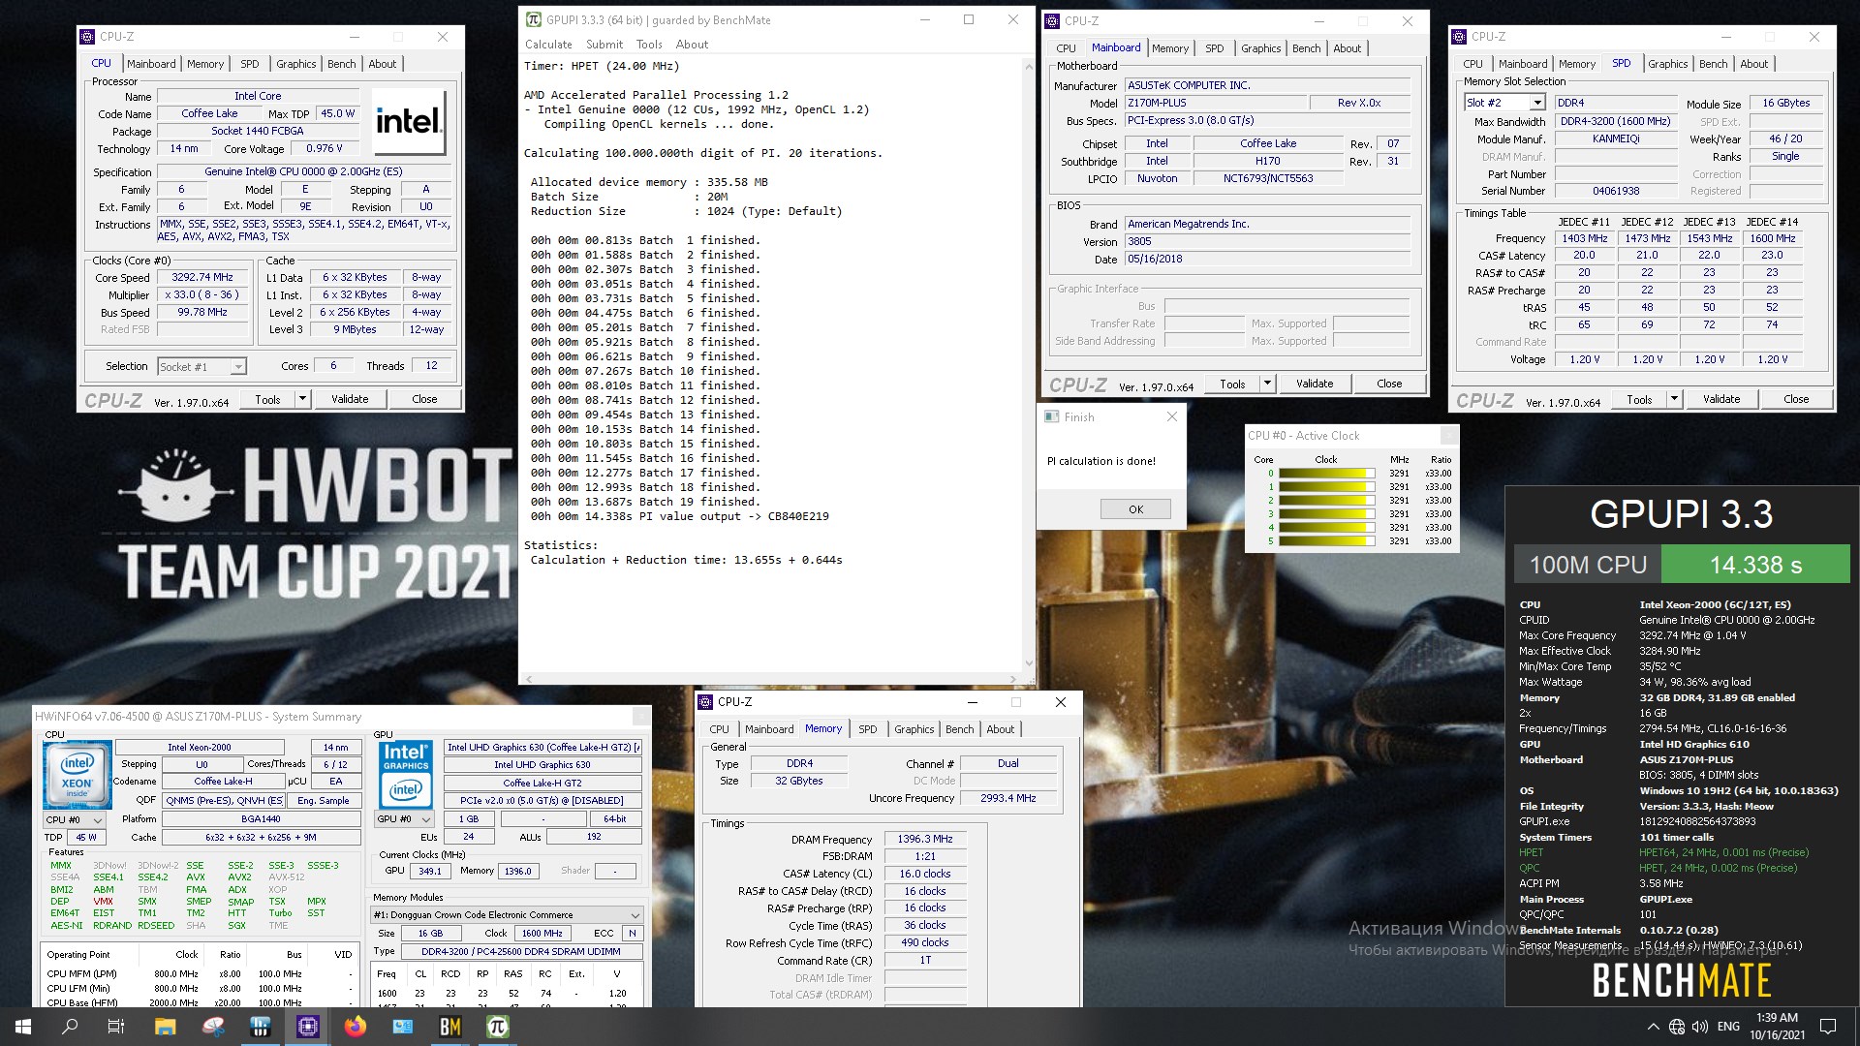Click CPU-Z Memory window title icon

click(706, 702)
